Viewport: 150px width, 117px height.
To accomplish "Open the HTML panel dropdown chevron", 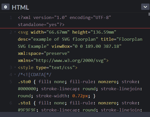I will [x=145, y=7].
